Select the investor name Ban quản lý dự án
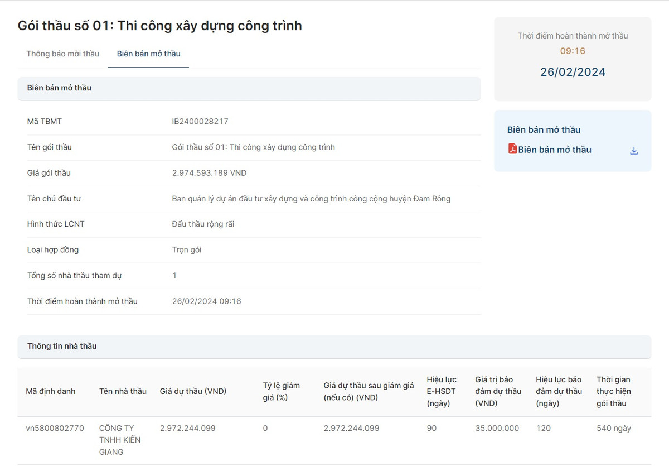 pos(312,198)
